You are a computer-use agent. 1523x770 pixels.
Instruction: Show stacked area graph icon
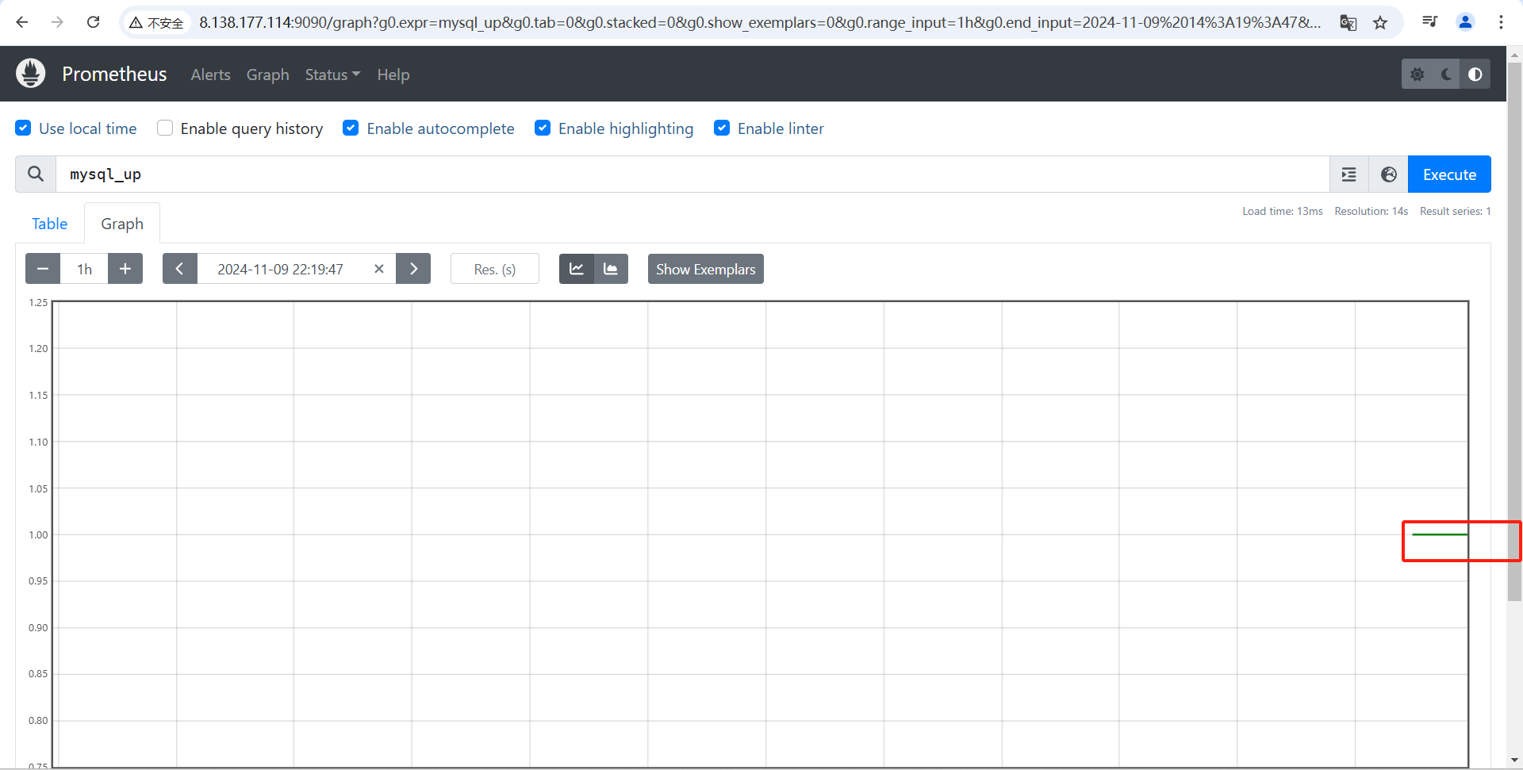(x=611, y=269)
